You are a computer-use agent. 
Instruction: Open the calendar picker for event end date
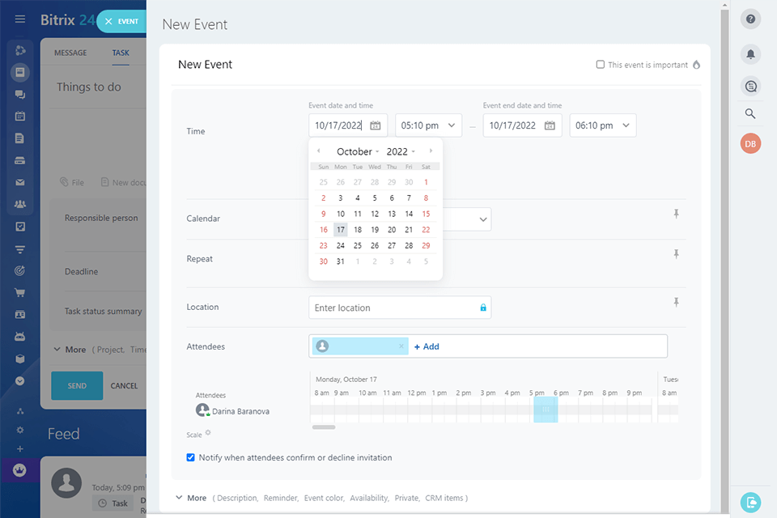(x=550, y=125)
